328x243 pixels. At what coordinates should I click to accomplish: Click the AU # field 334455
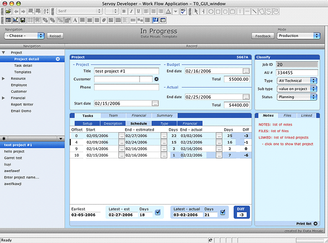[x=297, y=73]
